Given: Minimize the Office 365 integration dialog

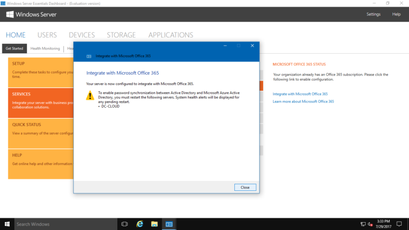Looking at the screenshot, I should (225, 46).
